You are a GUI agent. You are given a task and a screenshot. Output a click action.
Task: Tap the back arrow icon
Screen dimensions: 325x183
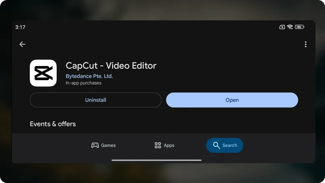pos(22,44)
